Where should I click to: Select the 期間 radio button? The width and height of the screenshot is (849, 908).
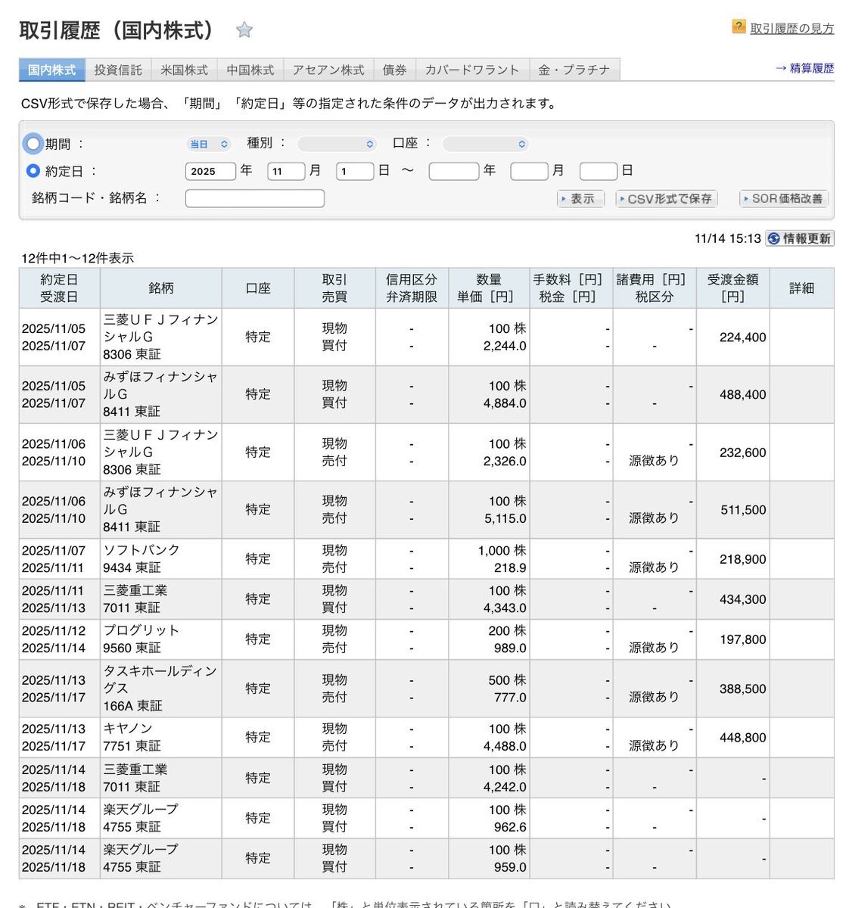coord(33,143)
